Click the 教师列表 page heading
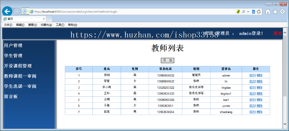 point(168,48)
